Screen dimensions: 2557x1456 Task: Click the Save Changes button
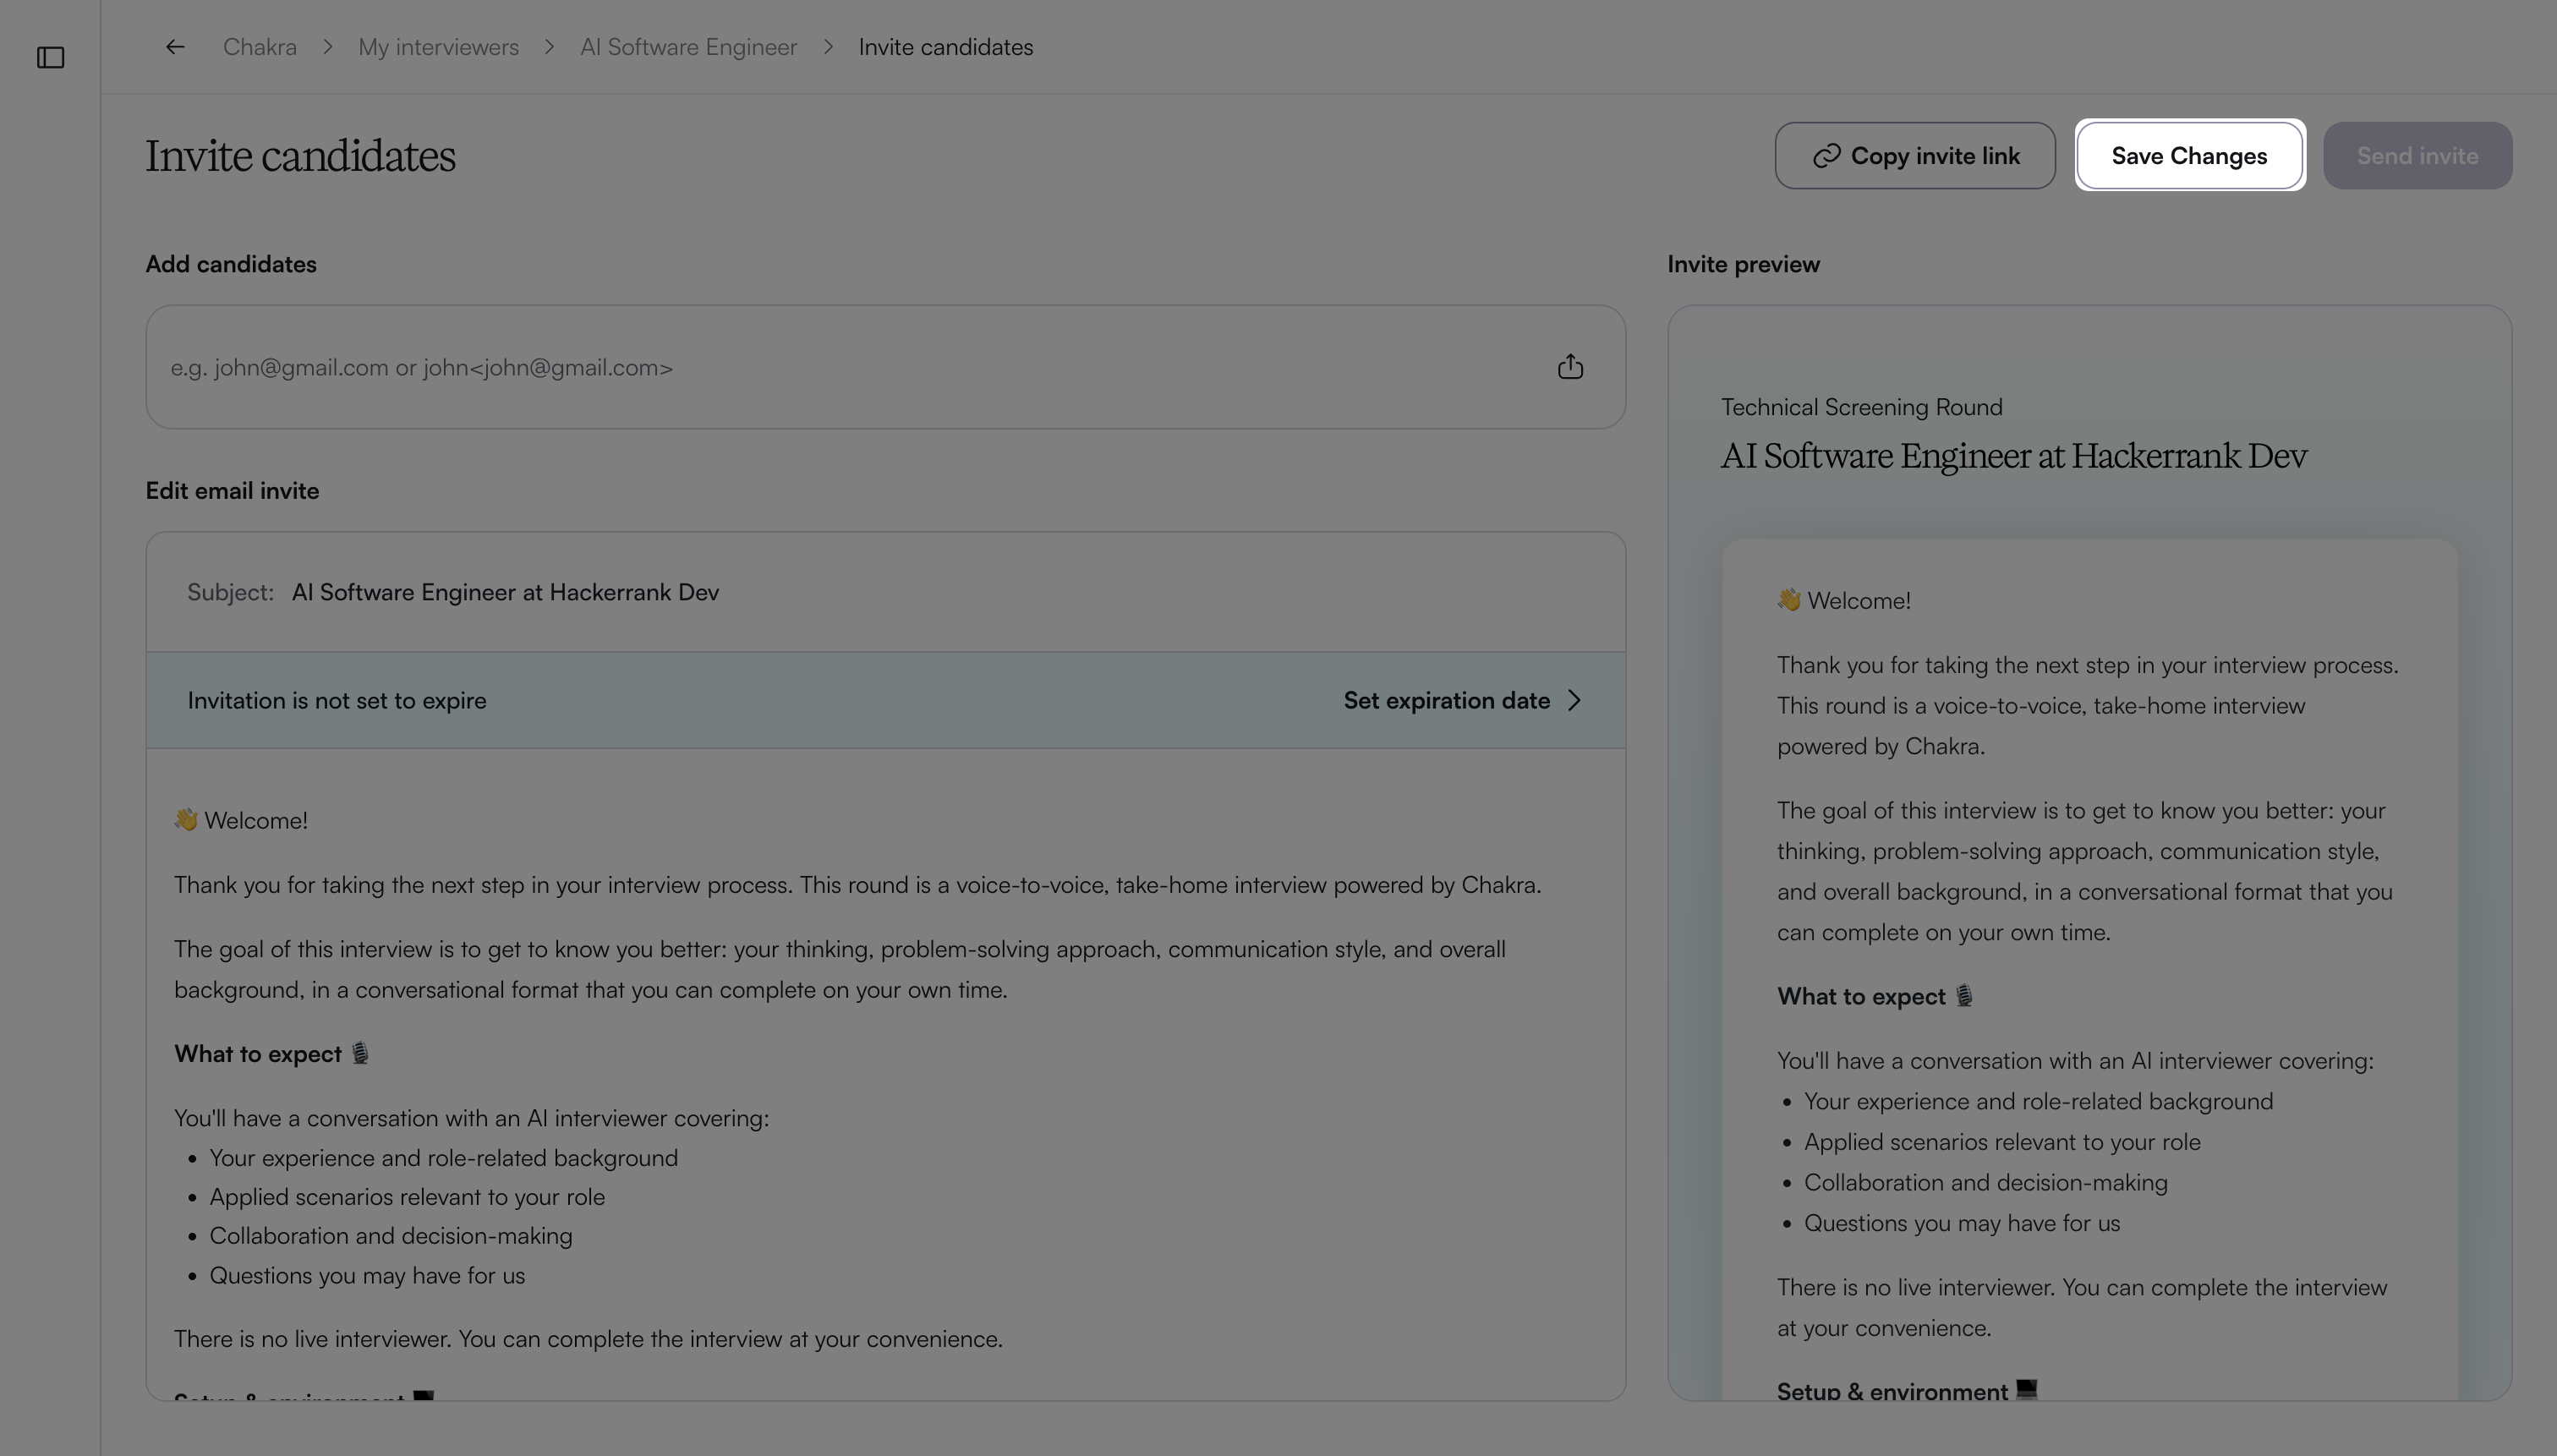point(2190,156)
